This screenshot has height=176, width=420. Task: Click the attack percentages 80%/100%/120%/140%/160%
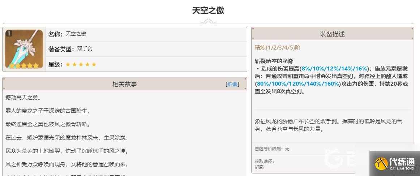click(x=299, y=84)
